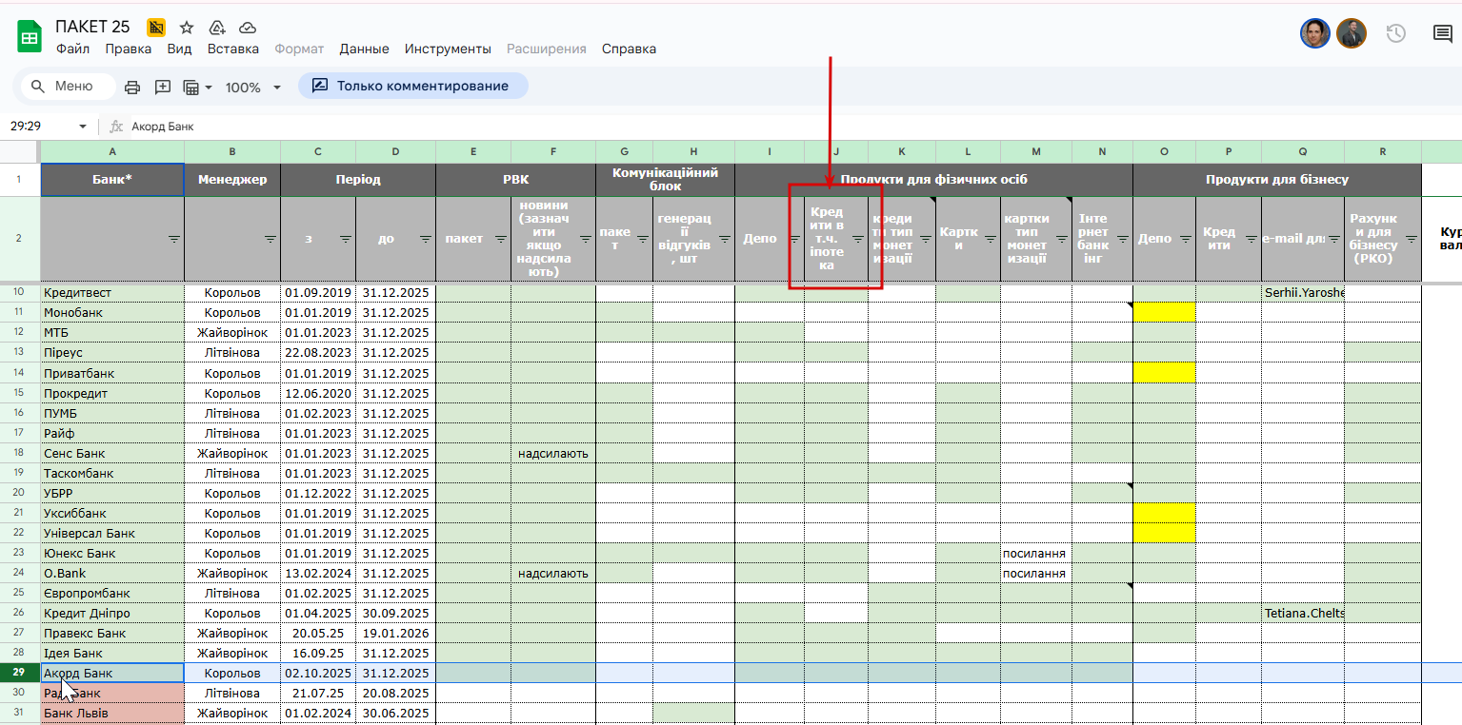Open filter on Рахунки для бізнесу (РКО) column
The height and width of the screenshot is (725, 1462).
click(1410, 239)
